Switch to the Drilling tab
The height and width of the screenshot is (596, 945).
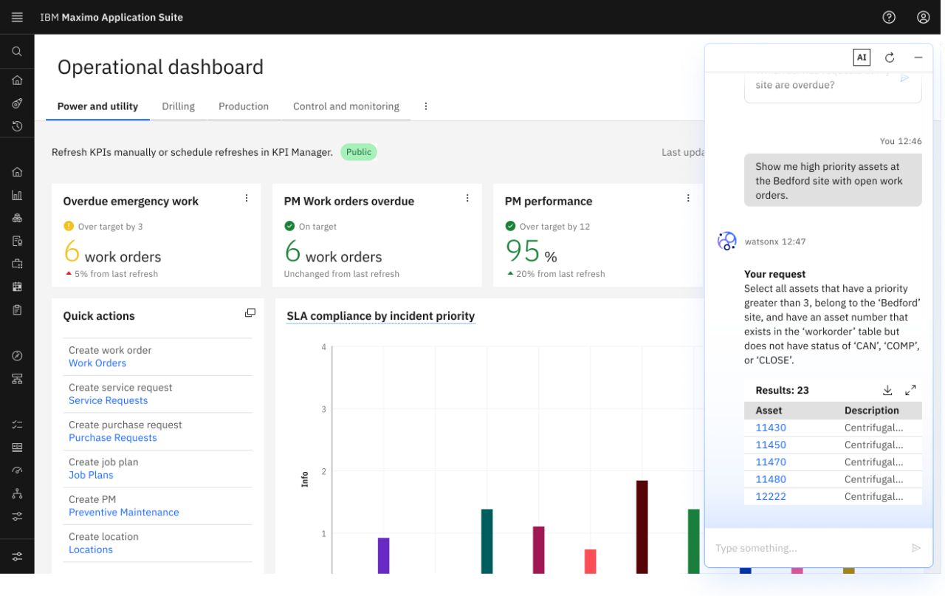pos(179,106)
